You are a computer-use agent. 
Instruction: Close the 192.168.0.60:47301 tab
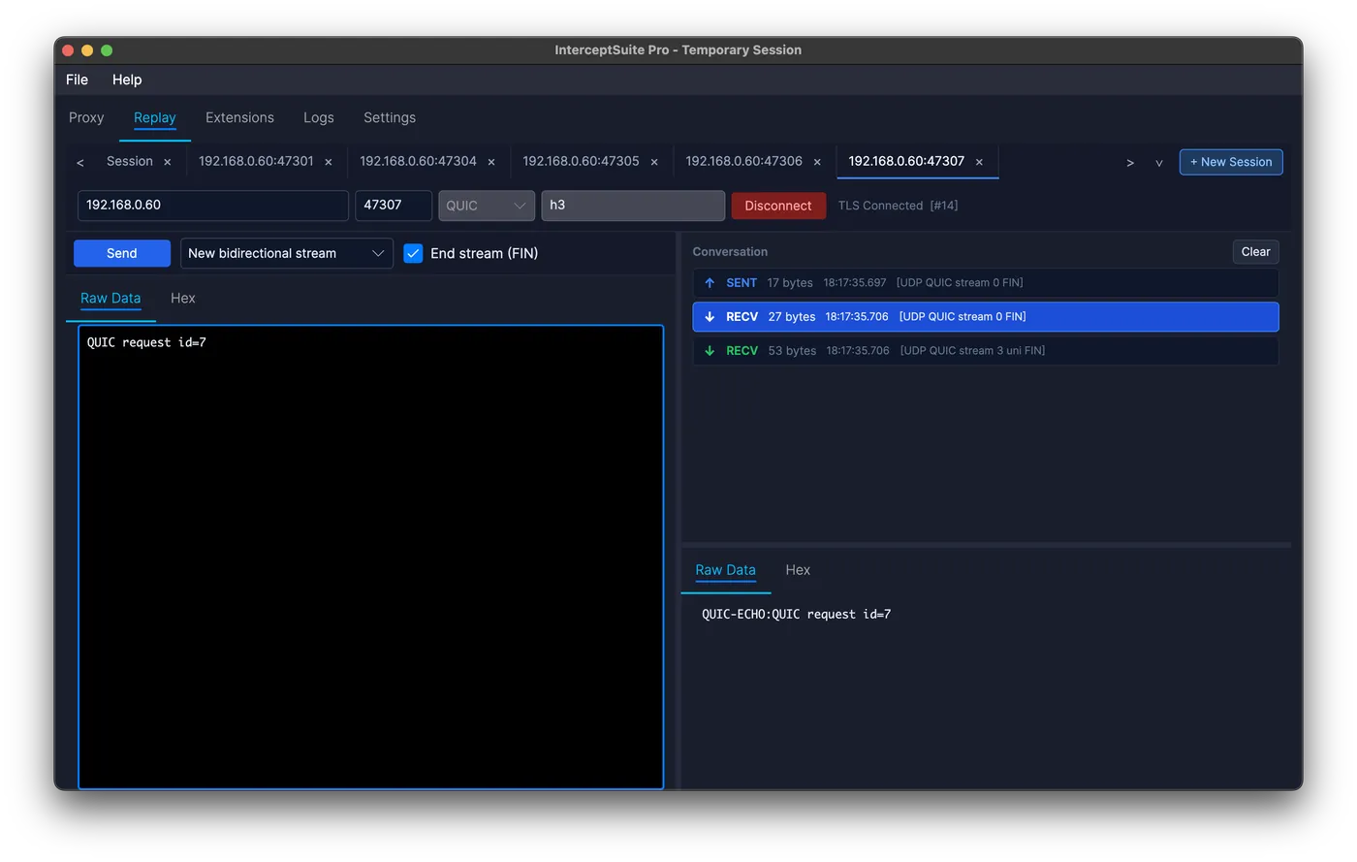329,162
